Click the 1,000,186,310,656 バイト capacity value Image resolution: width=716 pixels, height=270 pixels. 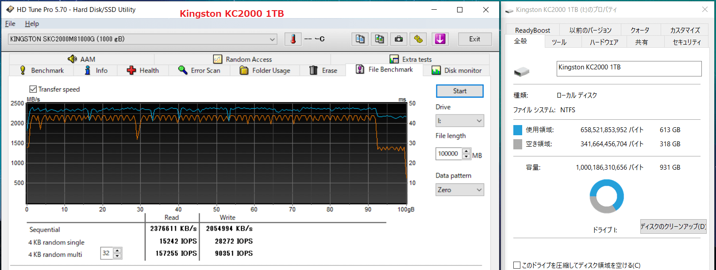610,167
